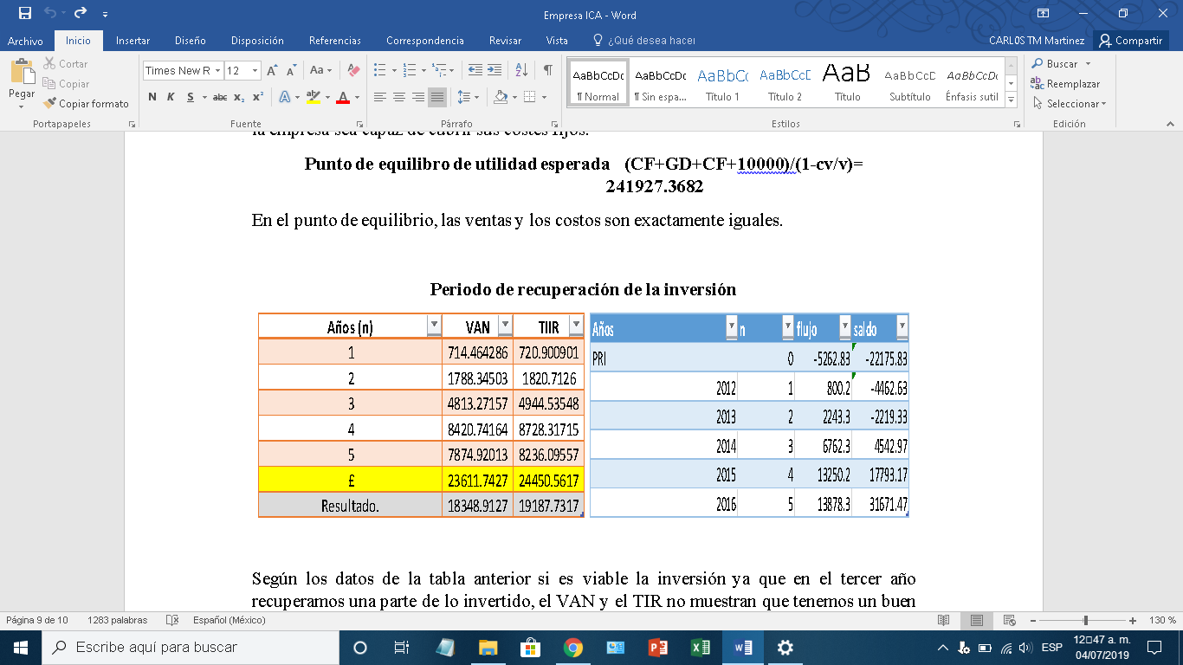The height and width of the screenshot is (665, 1183).
Task: Toggle italic K formatting
Action: [x=171, y=97]
